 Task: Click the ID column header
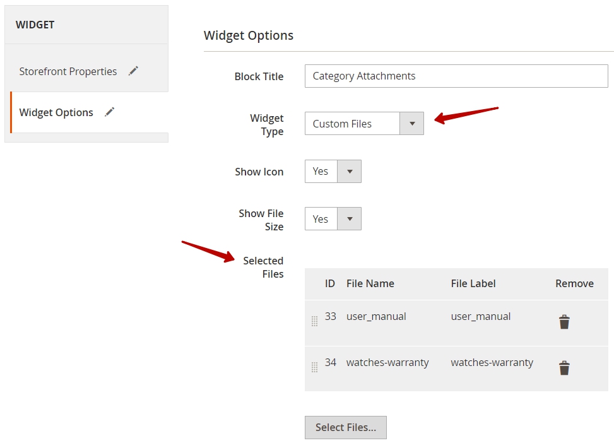point(329,283)
